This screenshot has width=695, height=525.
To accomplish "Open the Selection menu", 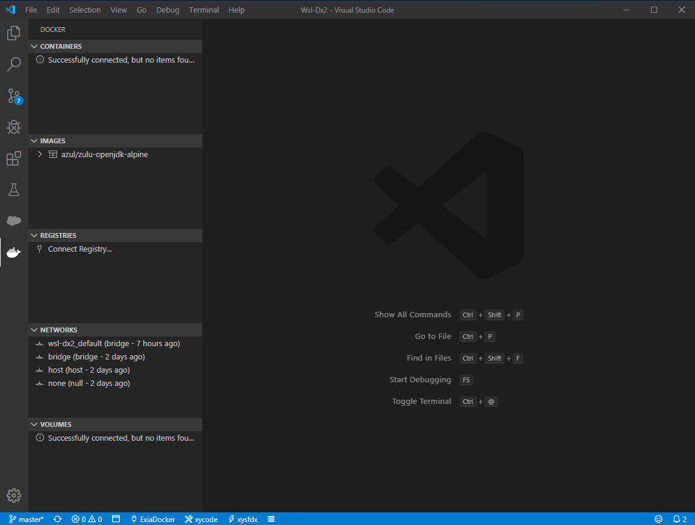I will (85, 10).
